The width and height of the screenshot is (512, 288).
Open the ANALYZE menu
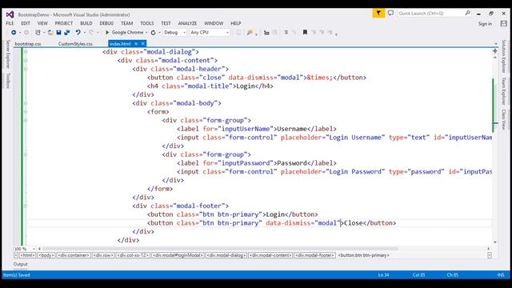[187, 23]
